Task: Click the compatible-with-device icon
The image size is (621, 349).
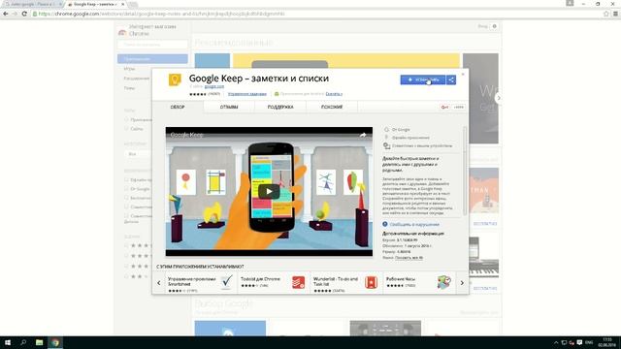Action: click(386, 146)
